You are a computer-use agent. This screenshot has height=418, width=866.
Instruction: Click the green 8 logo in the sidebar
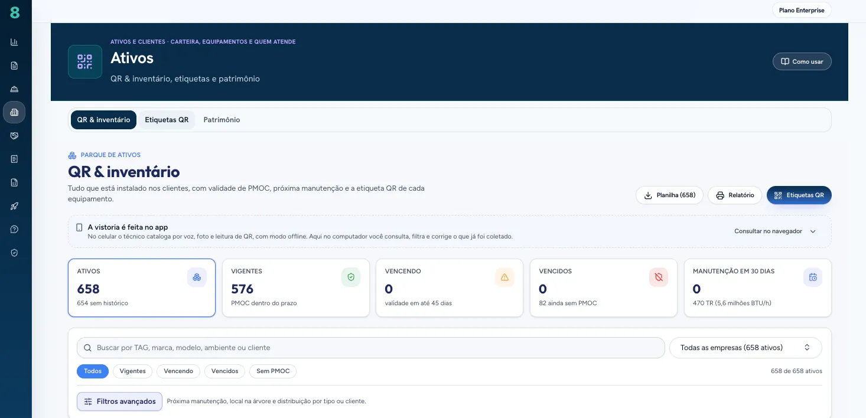click(x=15, y=12)
